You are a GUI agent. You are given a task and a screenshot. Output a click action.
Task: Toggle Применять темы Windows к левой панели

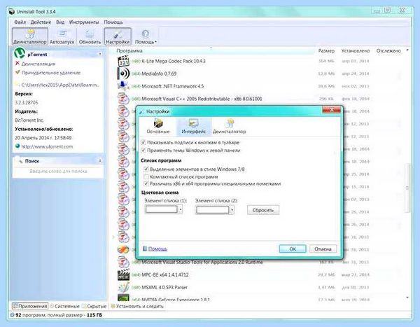pyautogui.click(x=143, y=150)
